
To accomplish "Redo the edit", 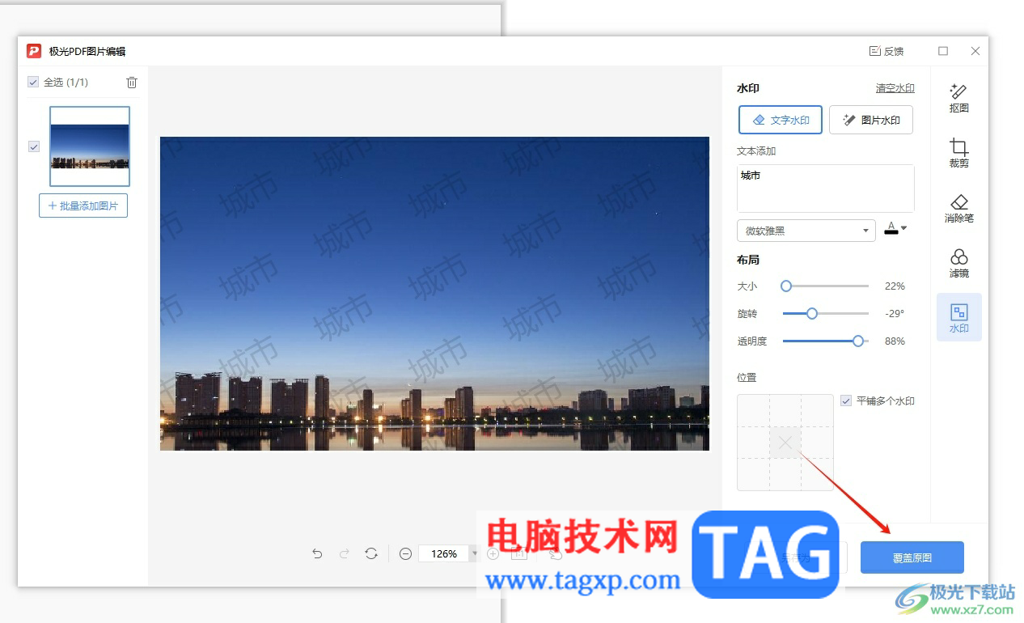I will 345,553.
